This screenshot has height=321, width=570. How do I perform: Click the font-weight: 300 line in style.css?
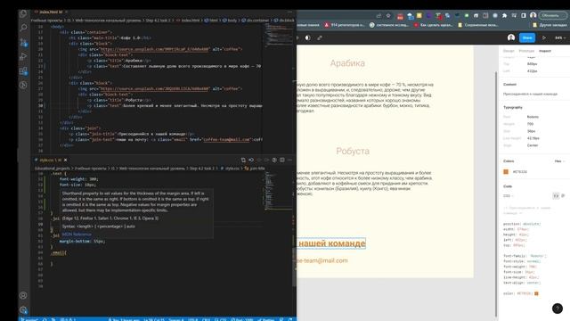(79, 179)
